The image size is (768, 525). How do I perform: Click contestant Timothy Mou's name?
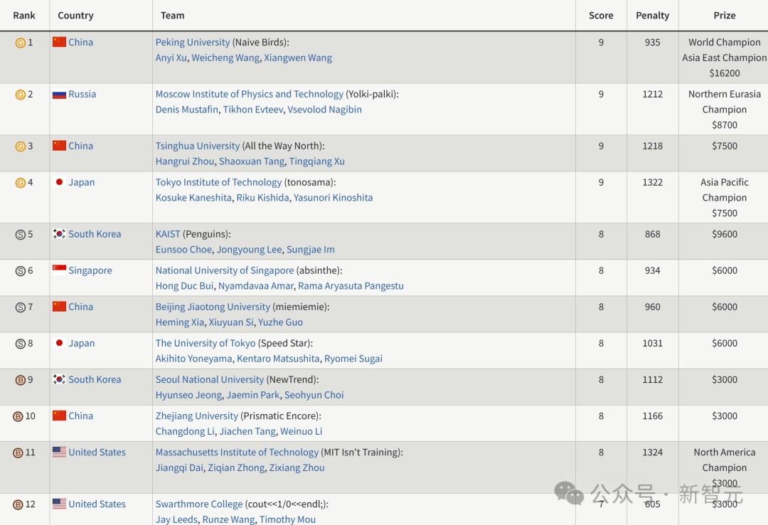pos(287,519)
